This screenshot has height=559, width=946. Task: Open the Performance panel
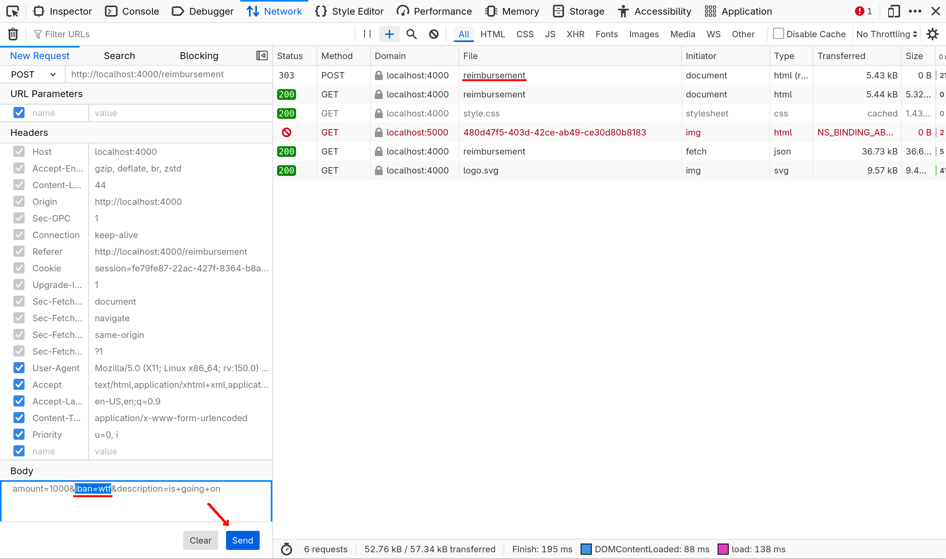[x=434, y=11]
